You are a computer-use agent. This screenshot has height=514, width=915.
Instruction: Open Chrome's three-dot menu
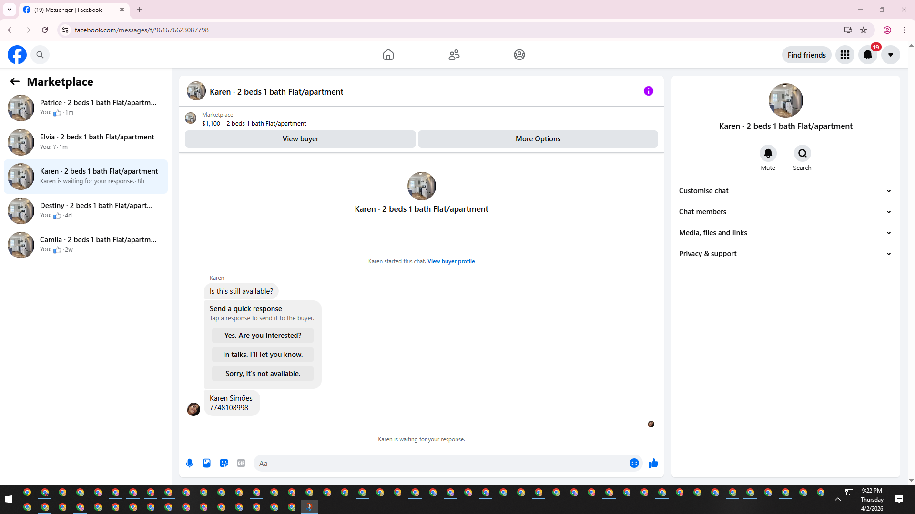(905, 30)
